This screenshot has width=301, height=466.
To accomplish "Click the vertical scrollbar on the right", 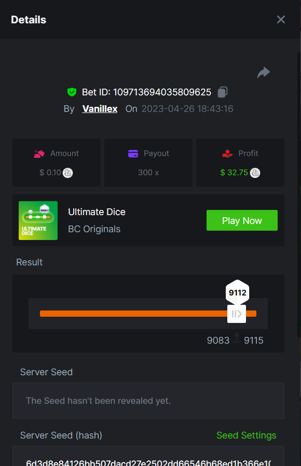I will (299, 195).
